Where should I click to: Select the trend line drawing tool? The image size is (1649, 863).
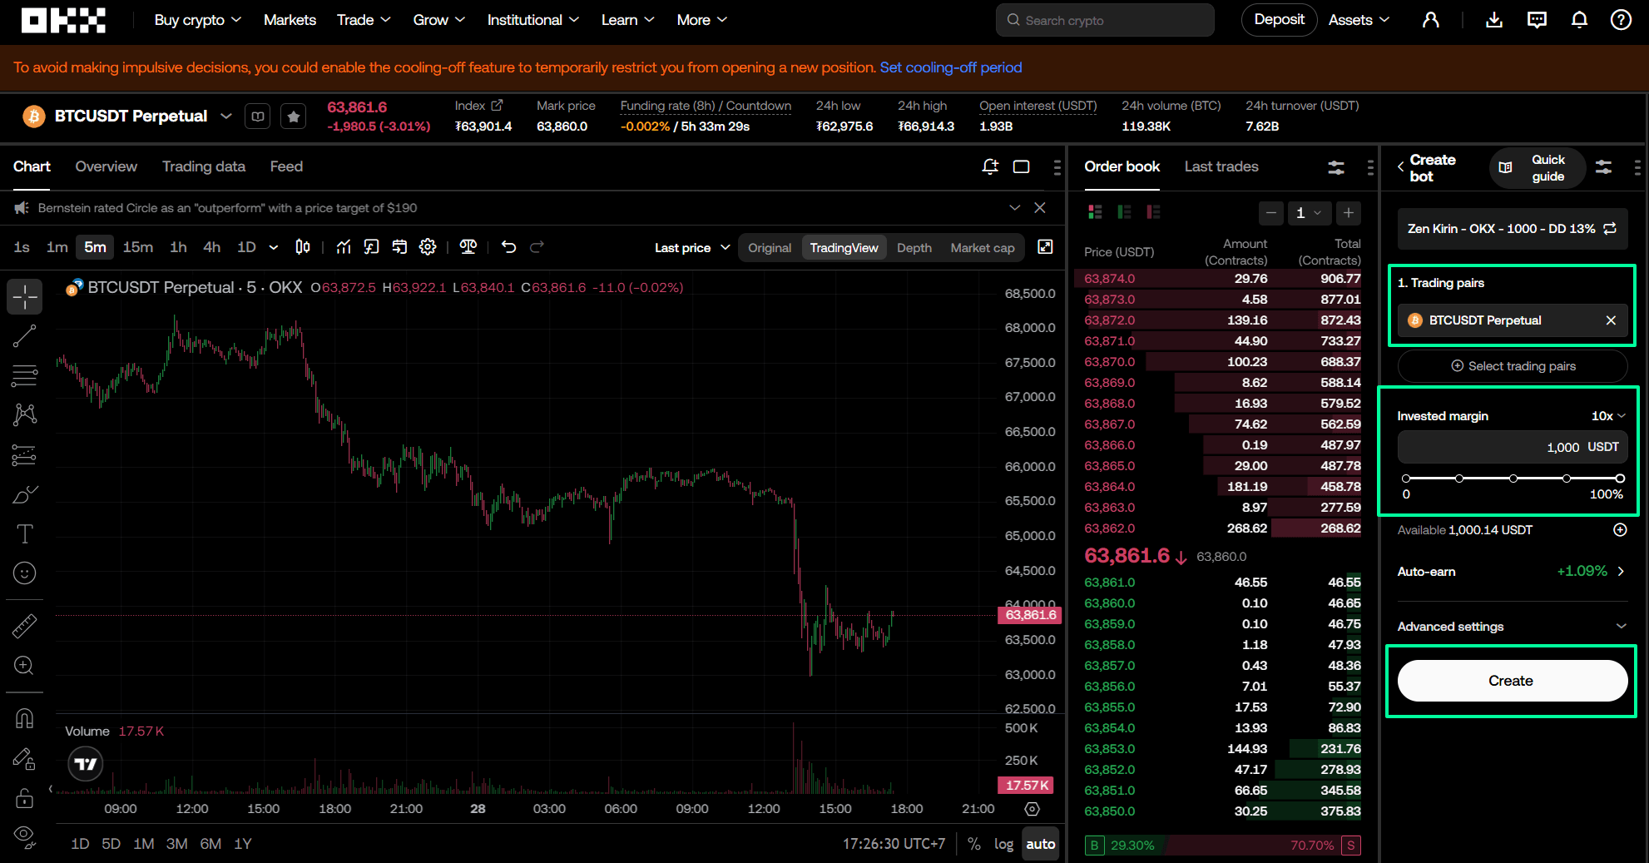point(24,336)
